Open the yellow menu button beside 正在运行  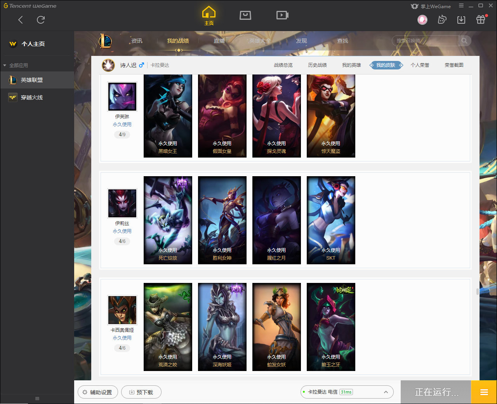point(484,392)
